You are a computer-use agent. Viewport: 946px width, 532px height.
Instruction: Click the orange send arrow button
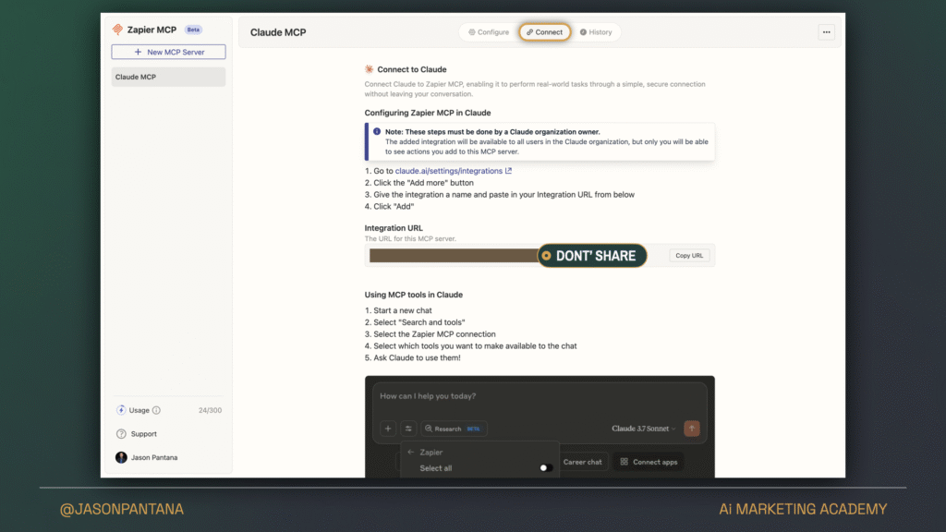click(x=691, y=429)
